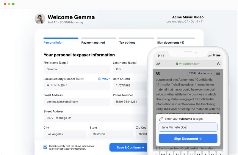Open the Sign documents (4) step
Screen dimensions: 238x155
(170, 42)
